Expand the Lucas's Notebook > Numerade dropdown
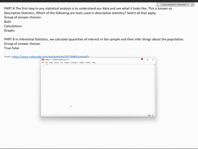Viewport: 198px width, 149px height. [188, 5]
